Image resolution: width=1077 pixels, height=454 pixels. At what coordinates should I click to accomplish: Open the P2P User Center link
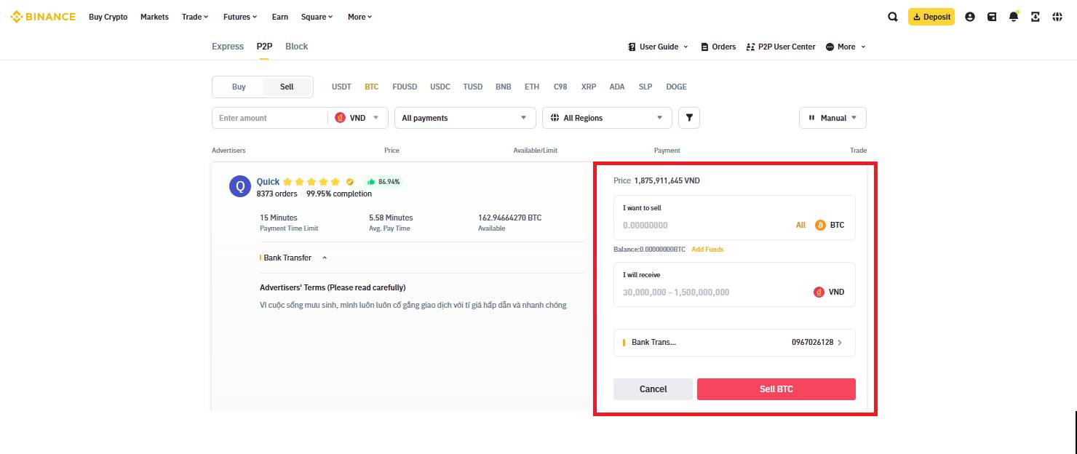tap(781, 47)
